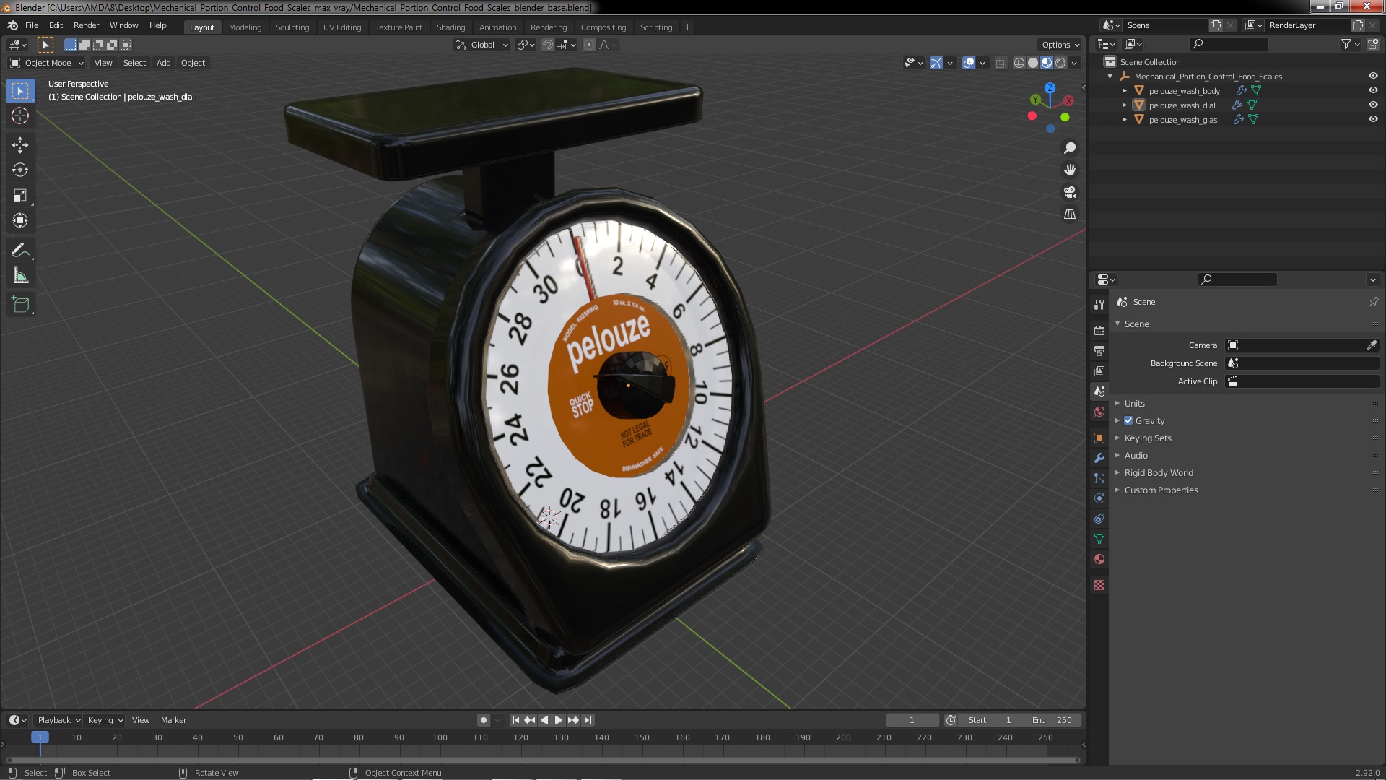Switch perspective/orthographic grid icon
Viewport: 1386px width, 780px height.
[1070, 214]
